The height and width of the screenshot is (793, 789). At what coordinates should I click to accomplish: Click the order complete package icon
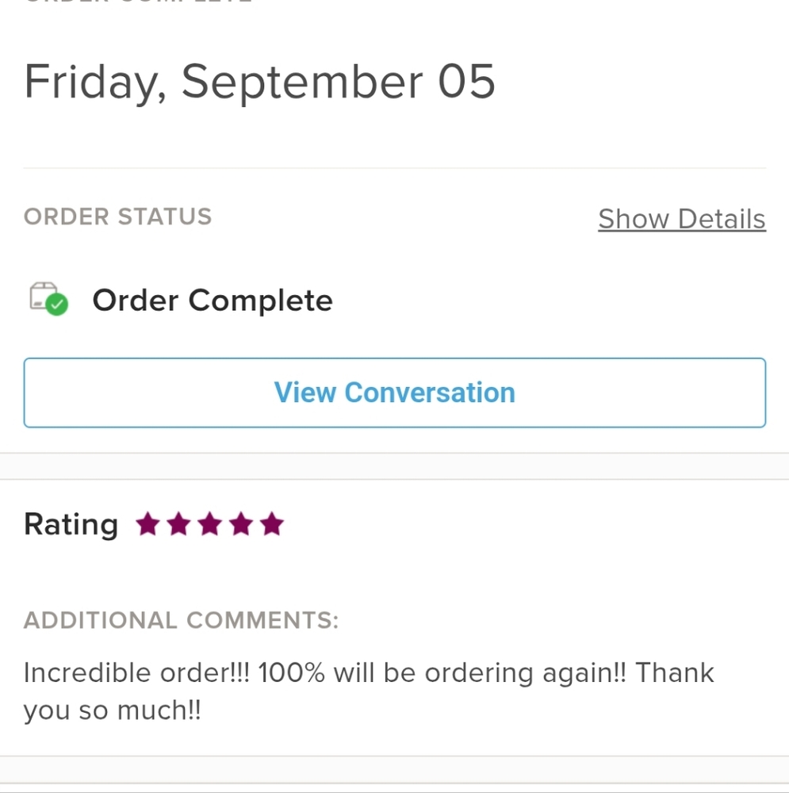[x=48, y=299]
